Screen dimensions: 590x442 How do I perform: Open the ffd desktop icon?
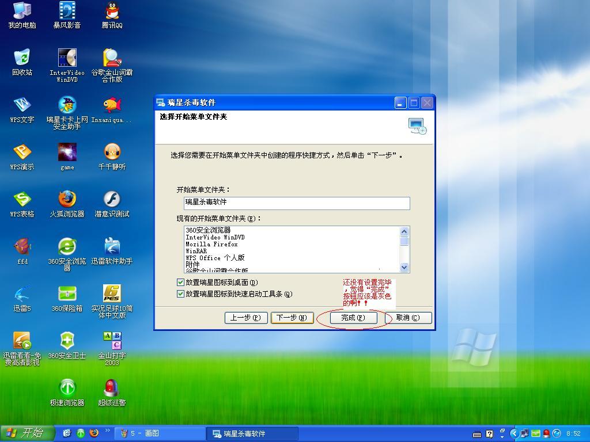click(22, 251)
